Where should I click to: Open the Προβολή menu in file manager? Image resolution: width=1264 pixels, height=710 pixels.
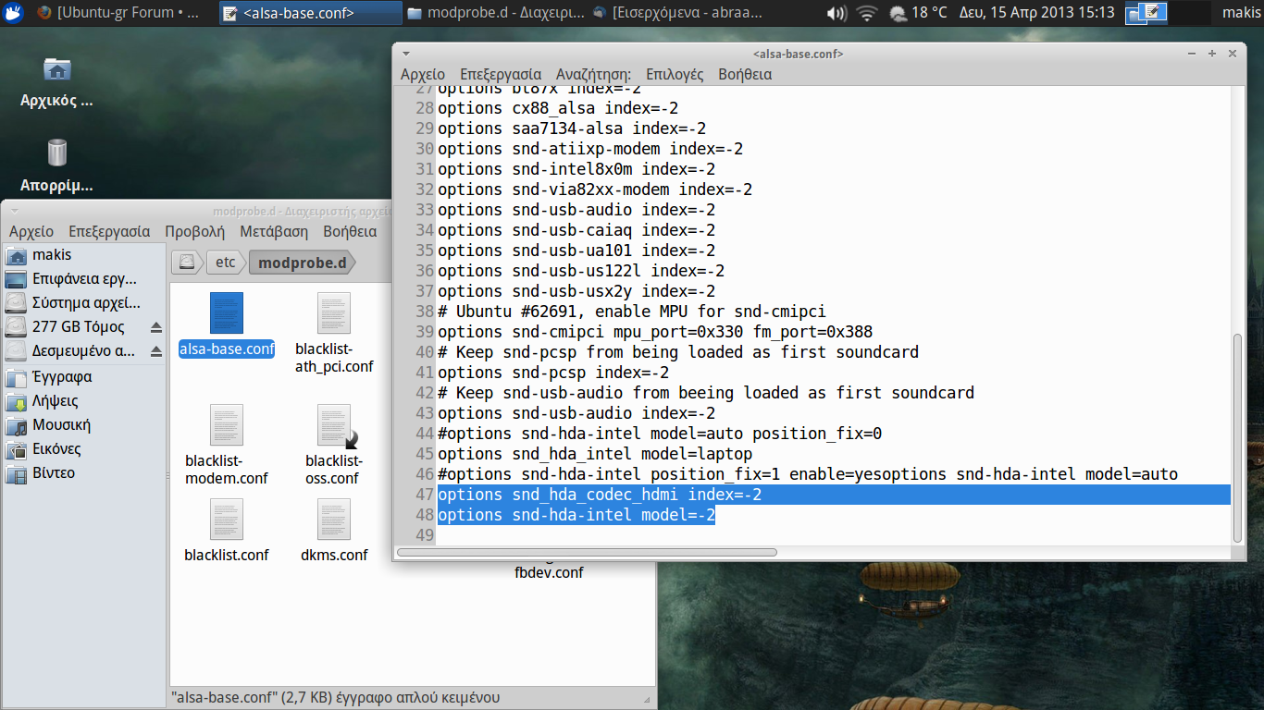(x=194, y=231)
